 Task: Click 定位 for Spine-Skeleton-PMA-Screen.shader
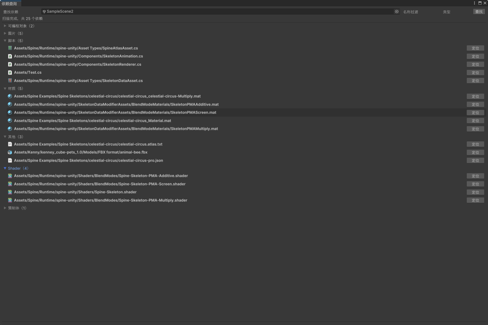[x=475, y=184]
